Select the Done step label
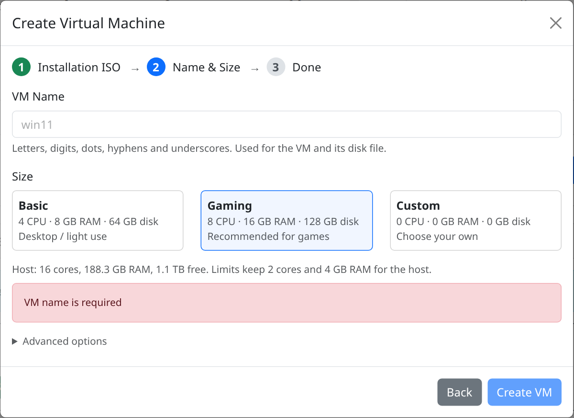 click(x=307, y=68)
